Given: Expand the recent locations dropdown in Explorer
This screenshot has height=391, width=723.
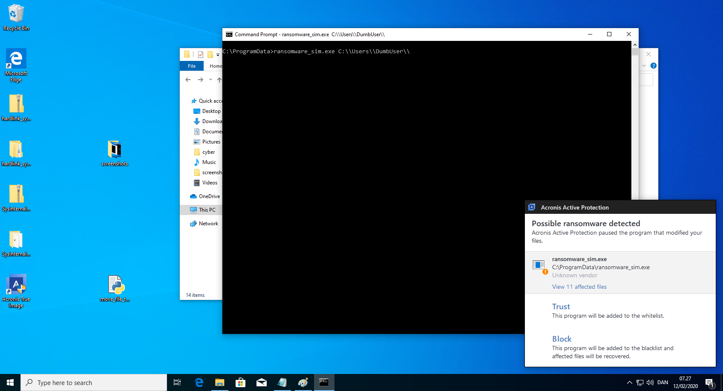Looking at the screenshot, I should [210, 80].
